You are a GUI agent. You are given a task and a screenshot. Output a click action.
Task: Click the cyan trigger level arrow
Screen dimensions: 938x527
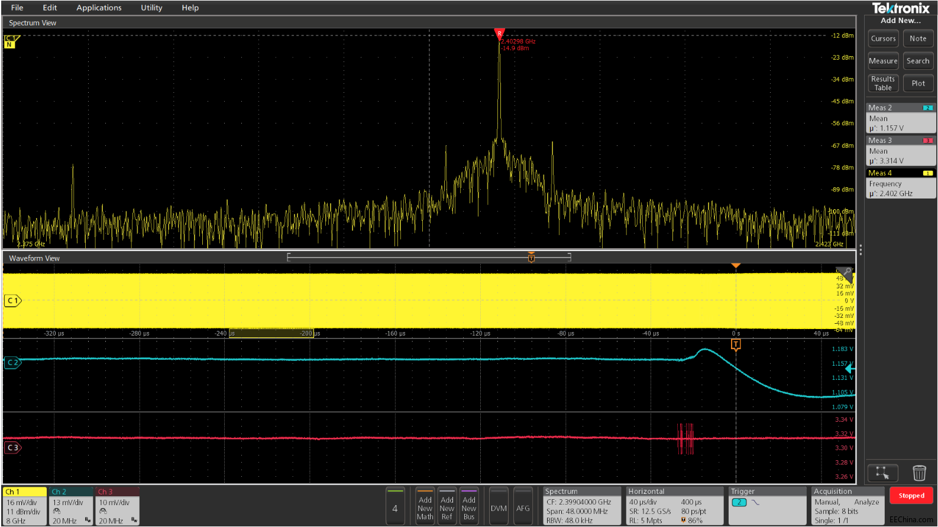pyautogui.click(x=850, y=369)
